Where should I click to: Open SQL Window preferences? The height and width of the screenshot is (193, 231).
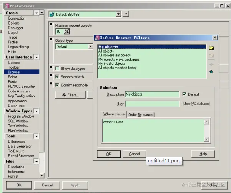pos(18,121)
